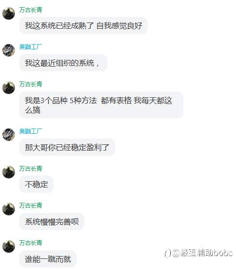Click the 臭鼬工厂 username above 我这最近组织的系统

[31, 47]
